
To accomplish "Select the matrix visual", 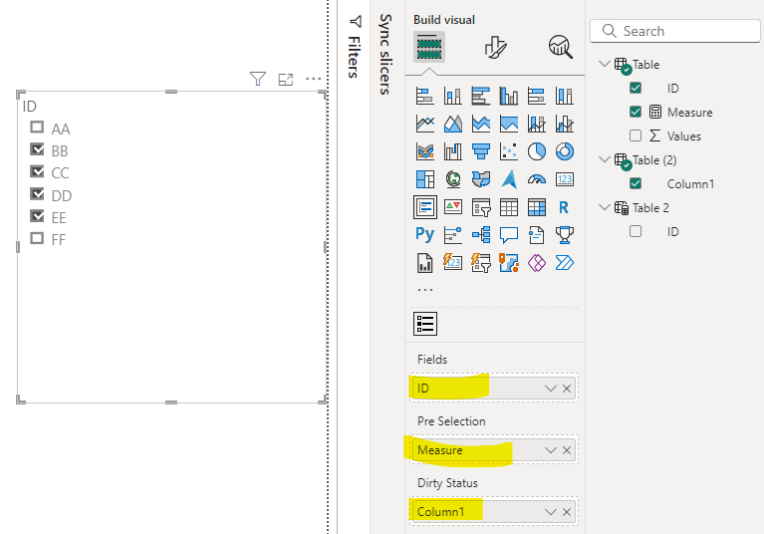I will 537,207.
